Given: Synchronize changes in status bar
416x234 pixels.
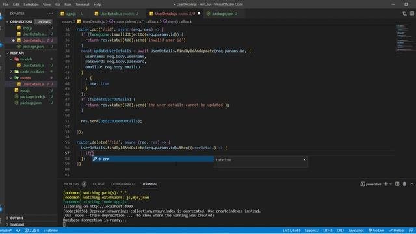Looking at the screenshot, I should coord(18,231).
